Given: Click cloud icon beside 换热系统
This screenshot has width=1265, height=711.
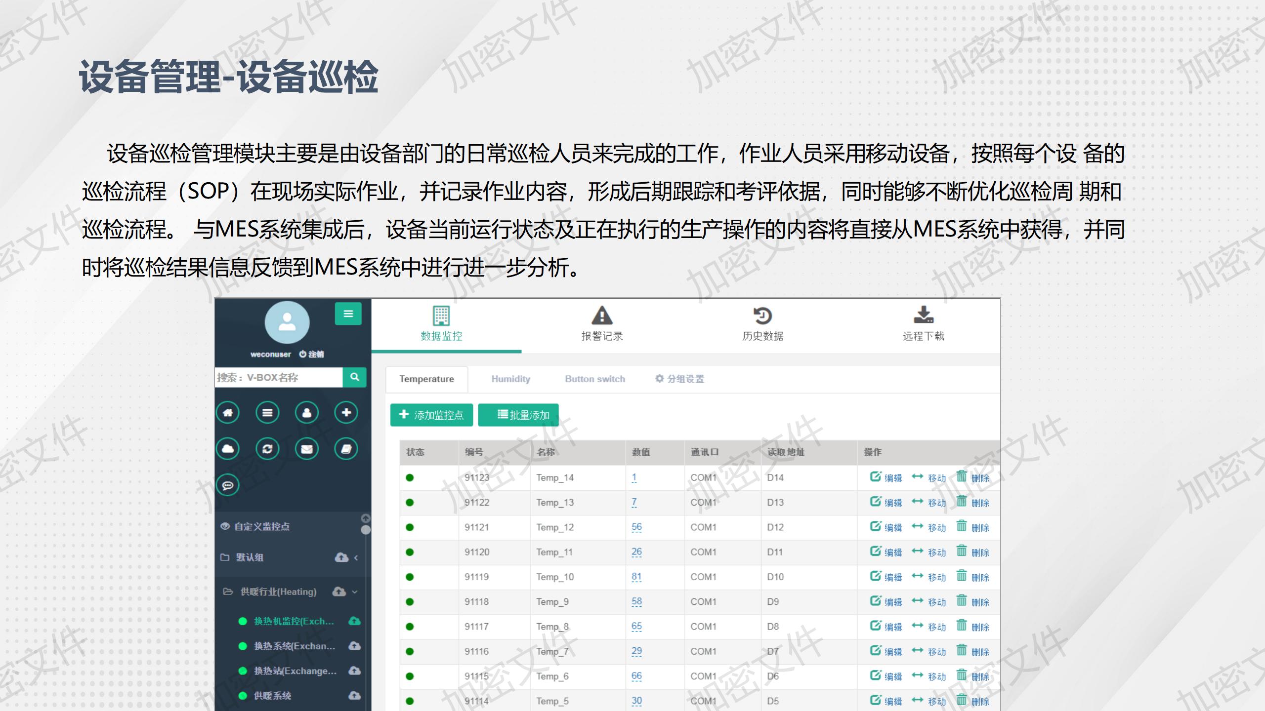Looking at the screenshot, I should pyautogui.click(x=354, y=646).
